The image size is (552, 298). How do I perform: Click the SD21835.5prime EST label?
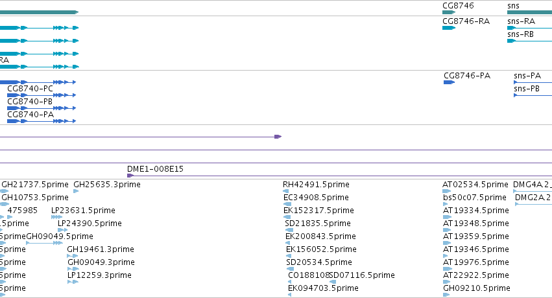pyautogui.click(x=318, y=223)
